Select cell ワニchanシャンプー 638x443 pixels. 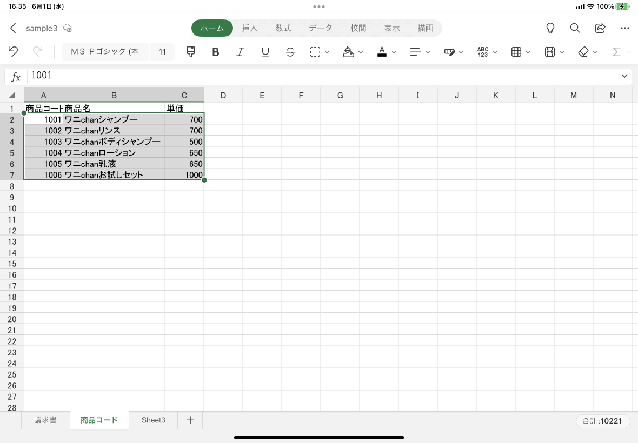pos(114,119)
